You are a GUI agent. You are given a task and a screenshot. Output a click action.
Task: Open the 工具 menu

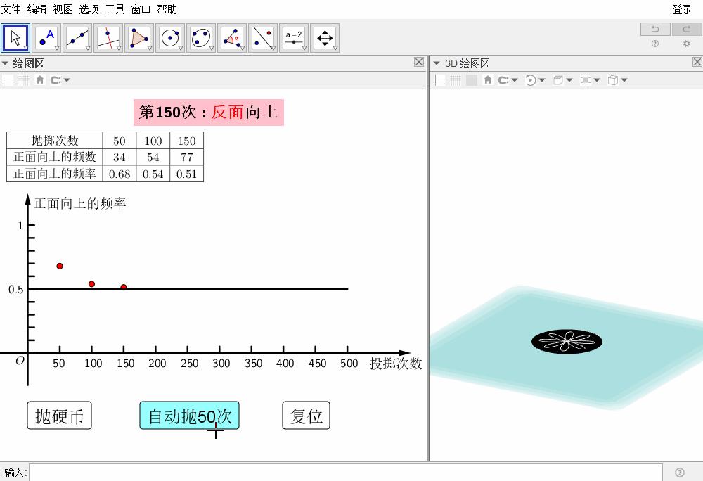115,9
